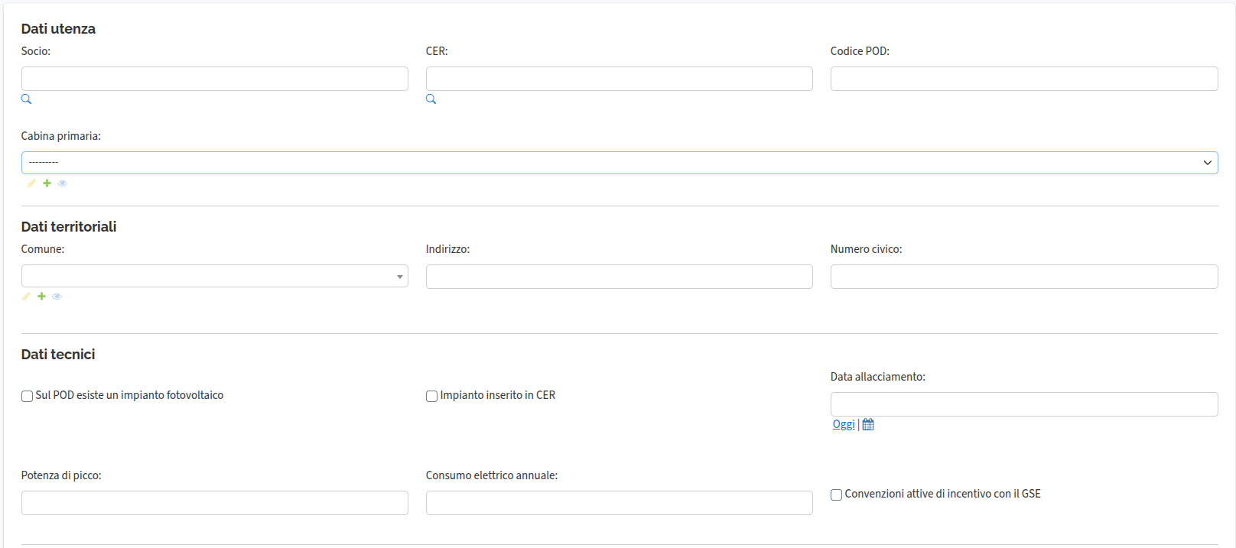Open the Cabina primaria dropdown
Viewport: 1236px width, 548px height.
point(620,163)
